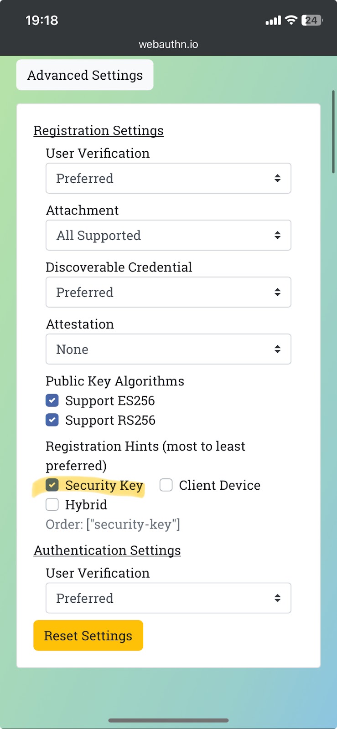Tap the home indicator bar
This screenshot has height=729, width=337.
click(x=168, y=720)
